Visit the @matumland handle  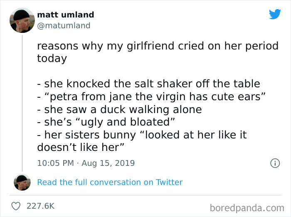[x=64, y=26]
